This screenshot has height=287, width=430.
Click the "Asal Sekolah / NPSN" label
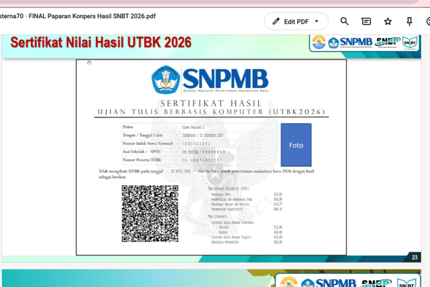[141, 152]
